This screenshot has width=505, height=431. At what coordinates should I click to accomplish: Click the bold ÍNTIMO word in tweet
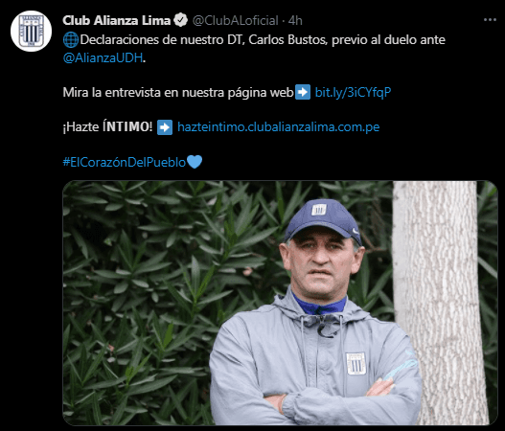(x=127, y=126)
